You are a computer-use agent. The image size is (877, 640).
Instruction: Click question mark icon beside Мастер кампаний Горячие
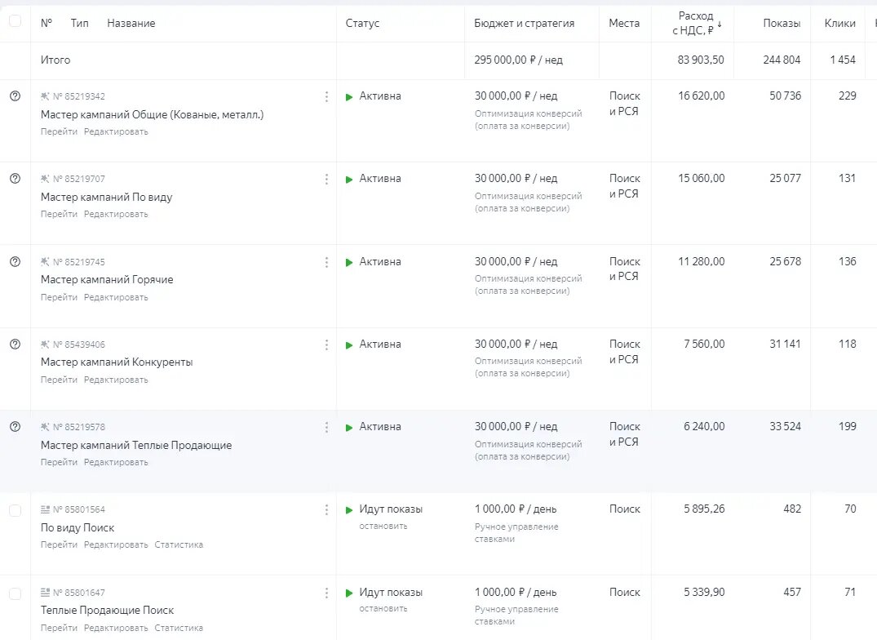point(15,262)
